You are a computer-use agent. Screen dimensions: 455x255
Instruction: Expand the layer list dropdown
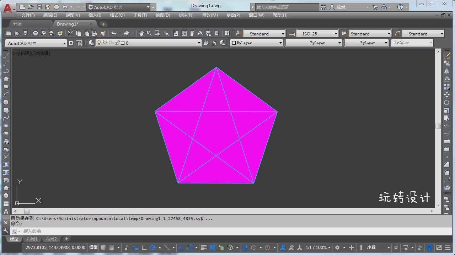click(199, 43)
